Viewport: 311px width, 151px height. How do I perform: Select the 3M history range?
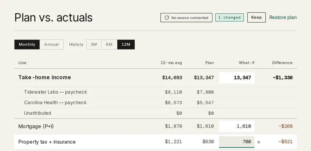click(94, 44)
